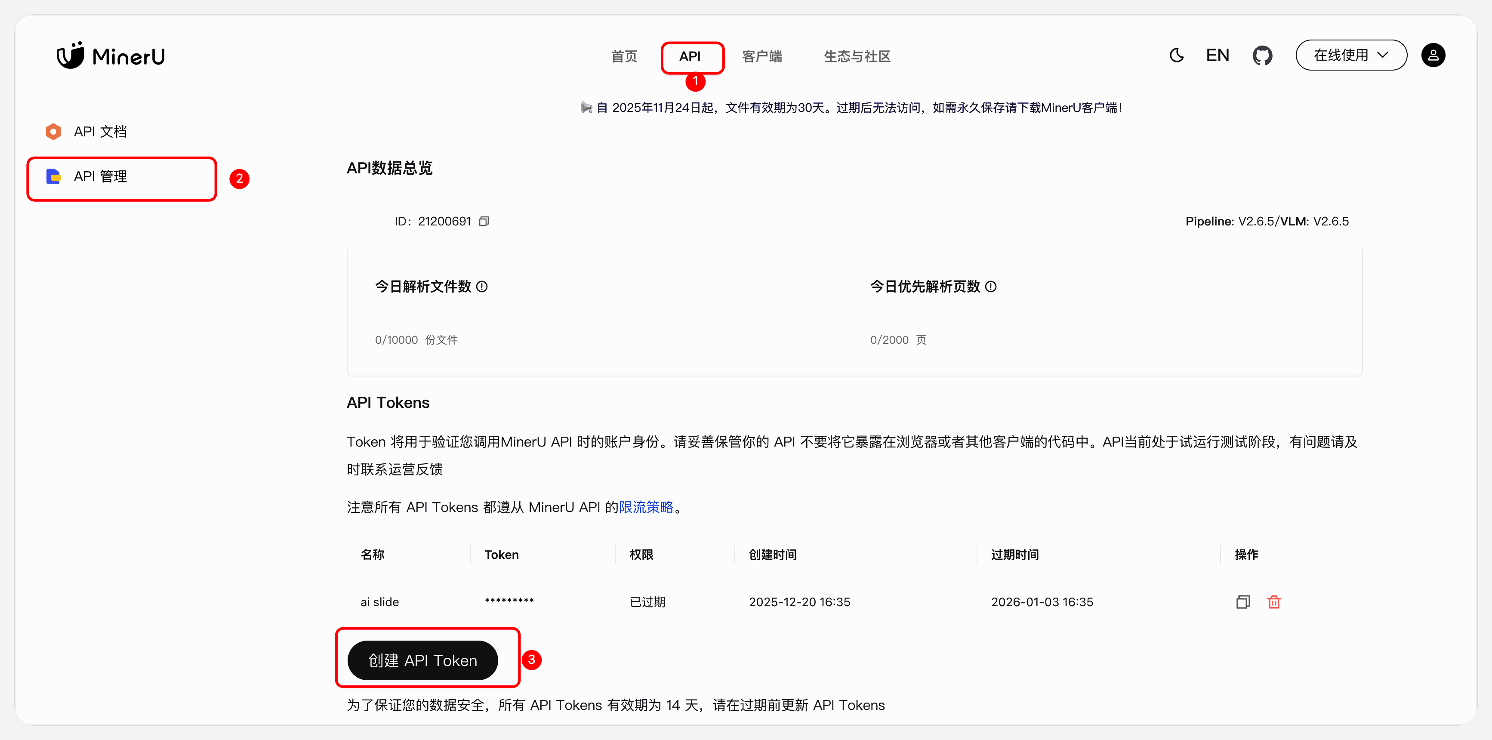Toggle dark mode with moon icon
1492x740 pixels.
1176,55
